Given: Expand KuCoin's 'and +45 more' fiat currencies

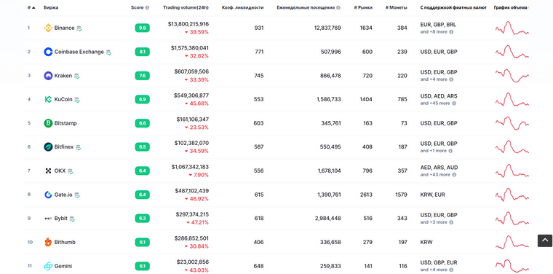Looking at the screenshot, I should [438, 103].
